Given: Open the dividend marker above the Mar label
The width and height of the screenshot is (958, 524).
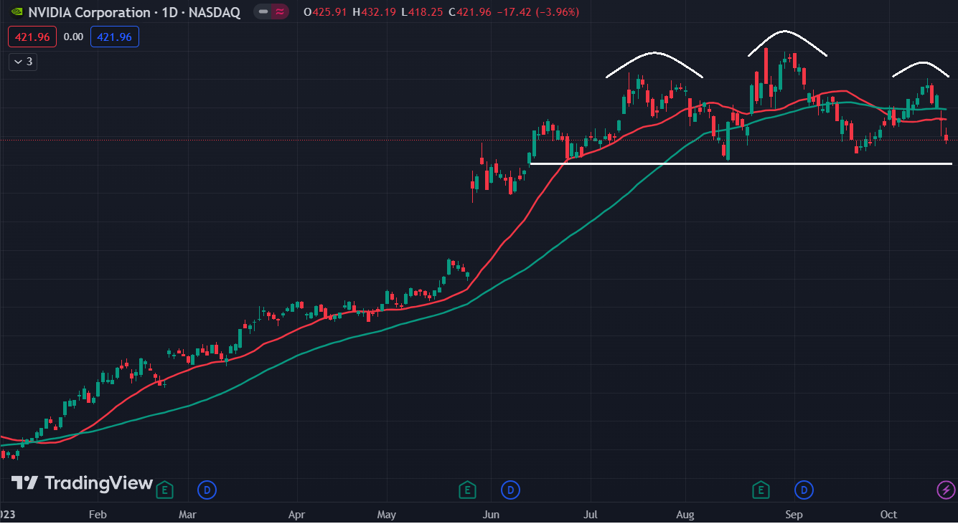Looking at the screenshot, I should [207, 490].
